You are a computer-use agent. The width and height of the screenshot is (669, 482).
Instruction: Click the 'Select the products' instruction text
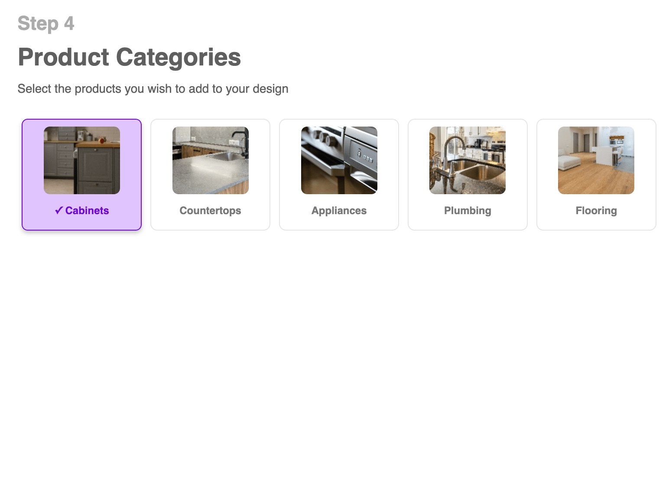153,89
